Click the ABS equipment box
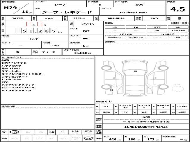The height and width of the screenshot is (142, 190). [x=178, y=27]
